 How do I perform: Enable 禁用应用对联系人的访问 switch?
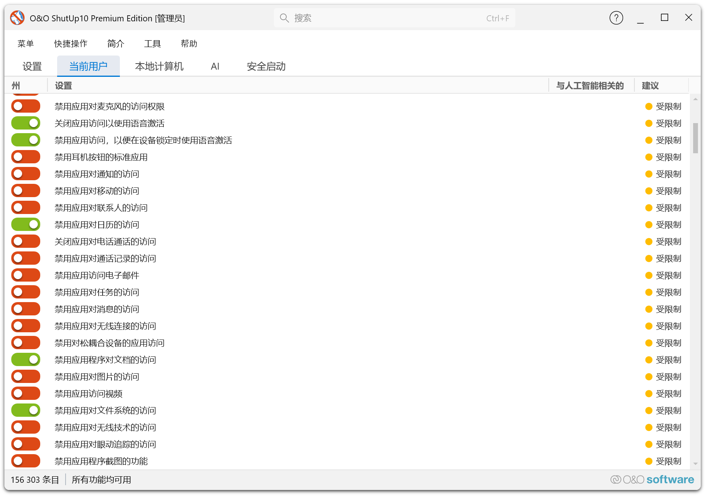(26, 208)
